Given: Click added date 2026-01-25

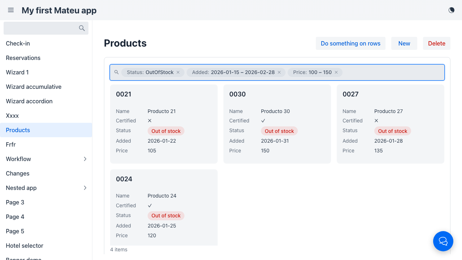Looking at the screenshot, I should pos(162,226).
